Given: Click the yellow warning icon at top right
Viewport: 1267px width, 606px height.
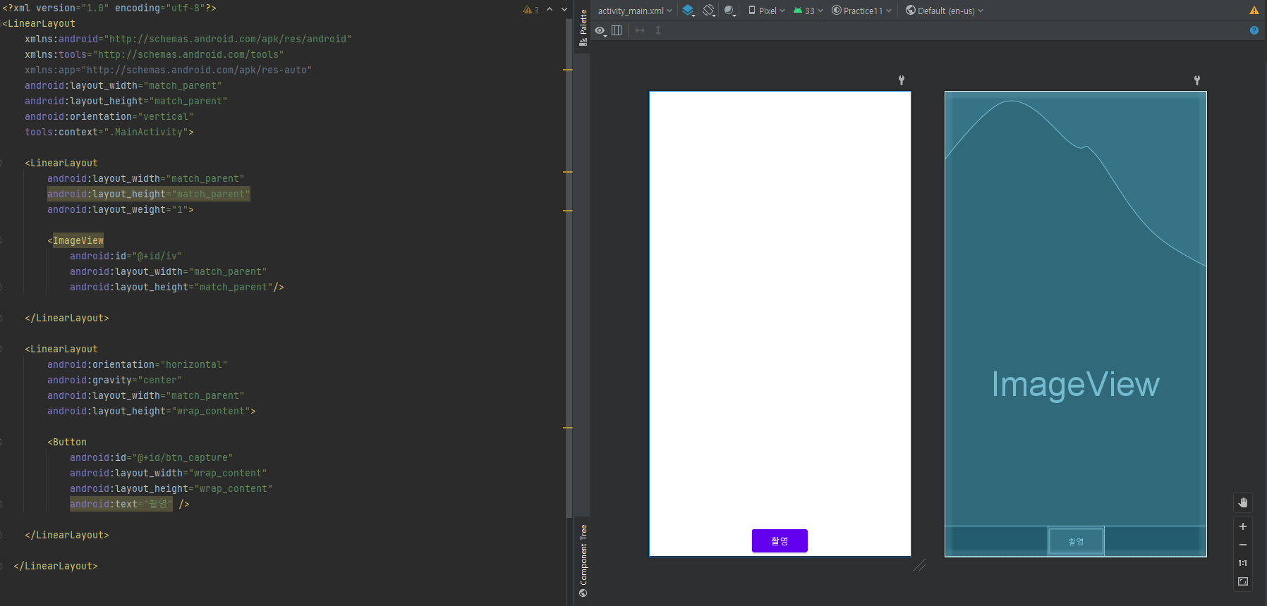Looking at the screenshot, I should tap(1254, 11).
